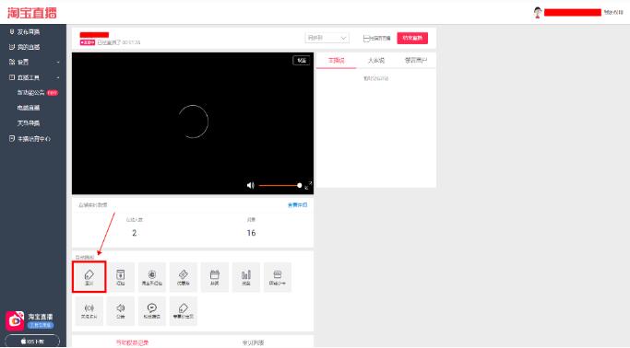
Task: Open the chat-bubble icon tile
Action: (152, 311)
